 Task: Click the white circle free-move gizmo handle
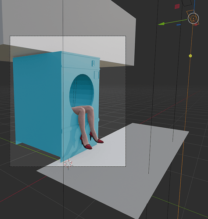(x=194, y=18)
